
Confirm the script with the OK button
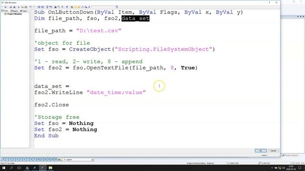click(x=261, y=151)
